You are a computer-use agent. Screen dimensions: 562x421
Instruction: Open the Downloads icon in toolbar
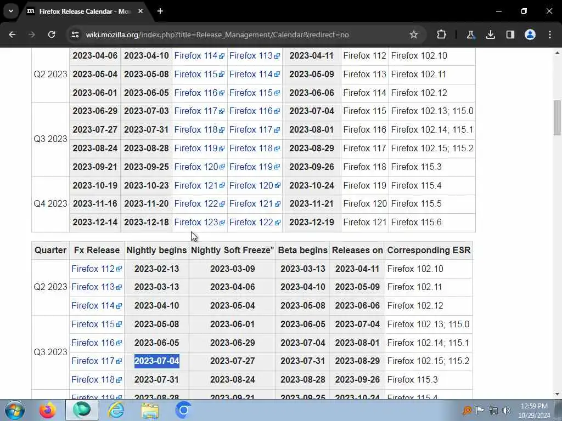click(490, 35)
